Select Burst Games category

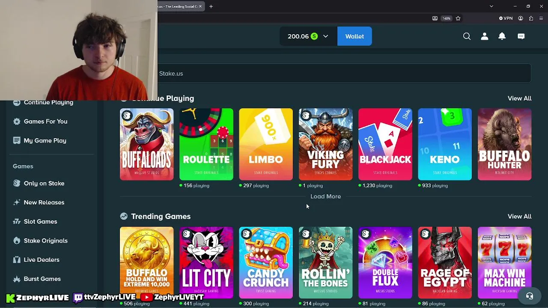tap(42, 279)
